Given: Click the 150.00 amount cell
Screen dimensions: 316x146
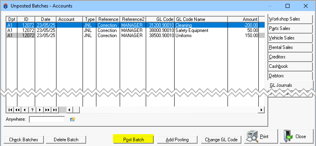Looking at the screenshot, I should 243,36.
